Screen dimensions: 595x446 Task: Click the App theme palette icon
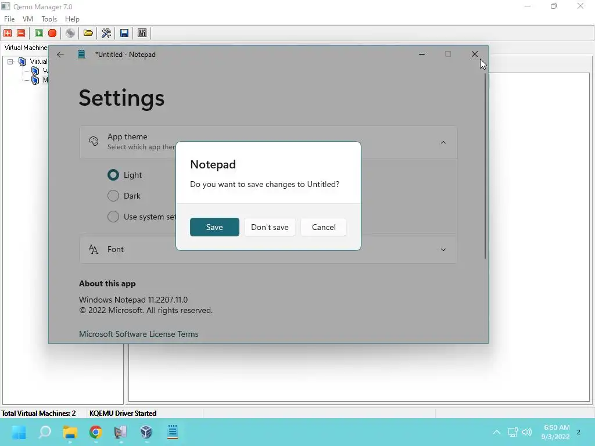click(x=94, y=142)
